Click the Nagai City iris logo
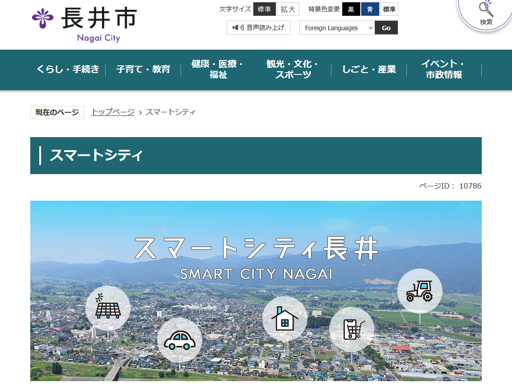 tap(42, 18)
